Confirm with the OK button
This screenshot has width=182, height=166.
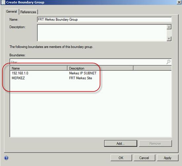(x=121, y=158)
